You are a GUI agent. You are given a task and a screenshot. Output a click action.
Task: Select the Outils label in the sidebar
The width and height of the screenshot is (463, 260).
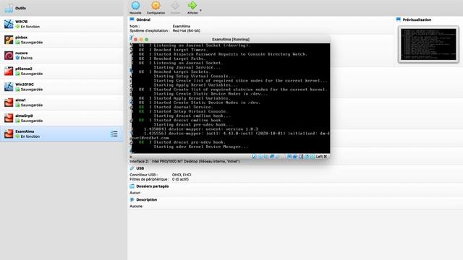pyautogui.click(x=20, y=8)
